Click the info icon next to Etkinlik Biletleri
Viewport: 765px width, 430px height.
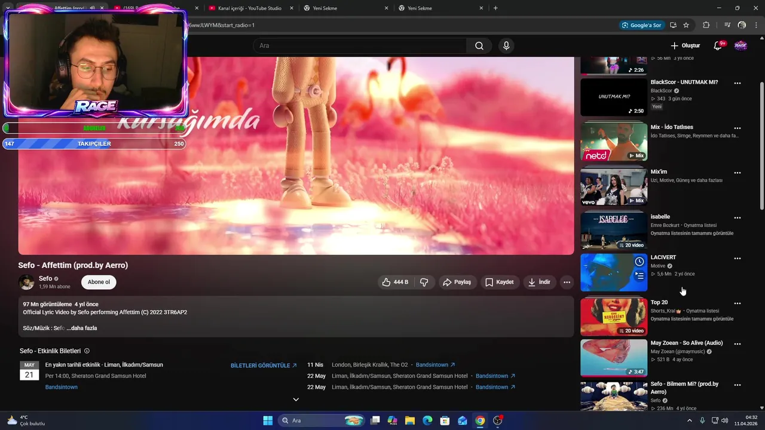[87, 351]
